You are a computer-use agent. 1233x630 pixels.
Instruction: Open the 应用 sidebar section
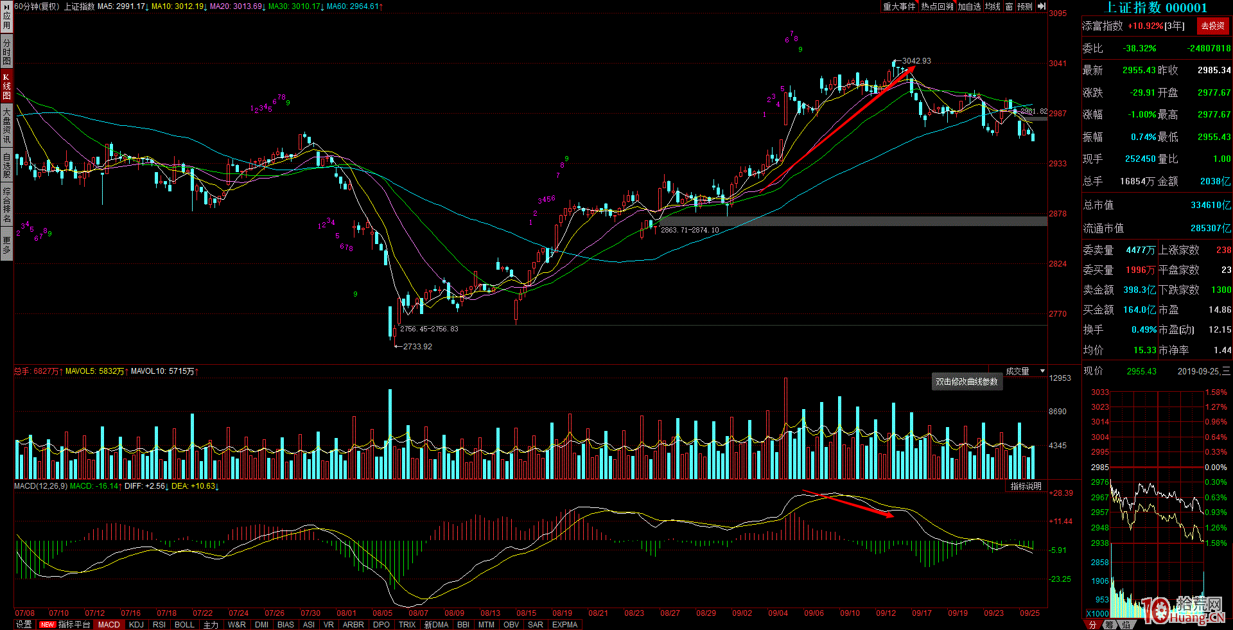click(6, 16)
